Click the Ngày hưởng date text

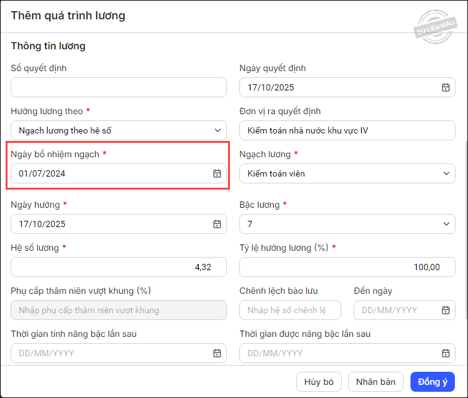(x=42, y=224)
